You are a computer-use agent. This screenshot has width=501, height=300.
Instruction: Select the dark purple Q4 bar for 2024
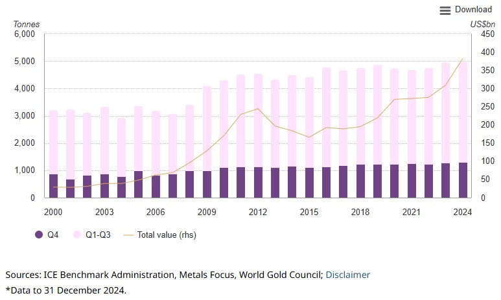point(463,181)
